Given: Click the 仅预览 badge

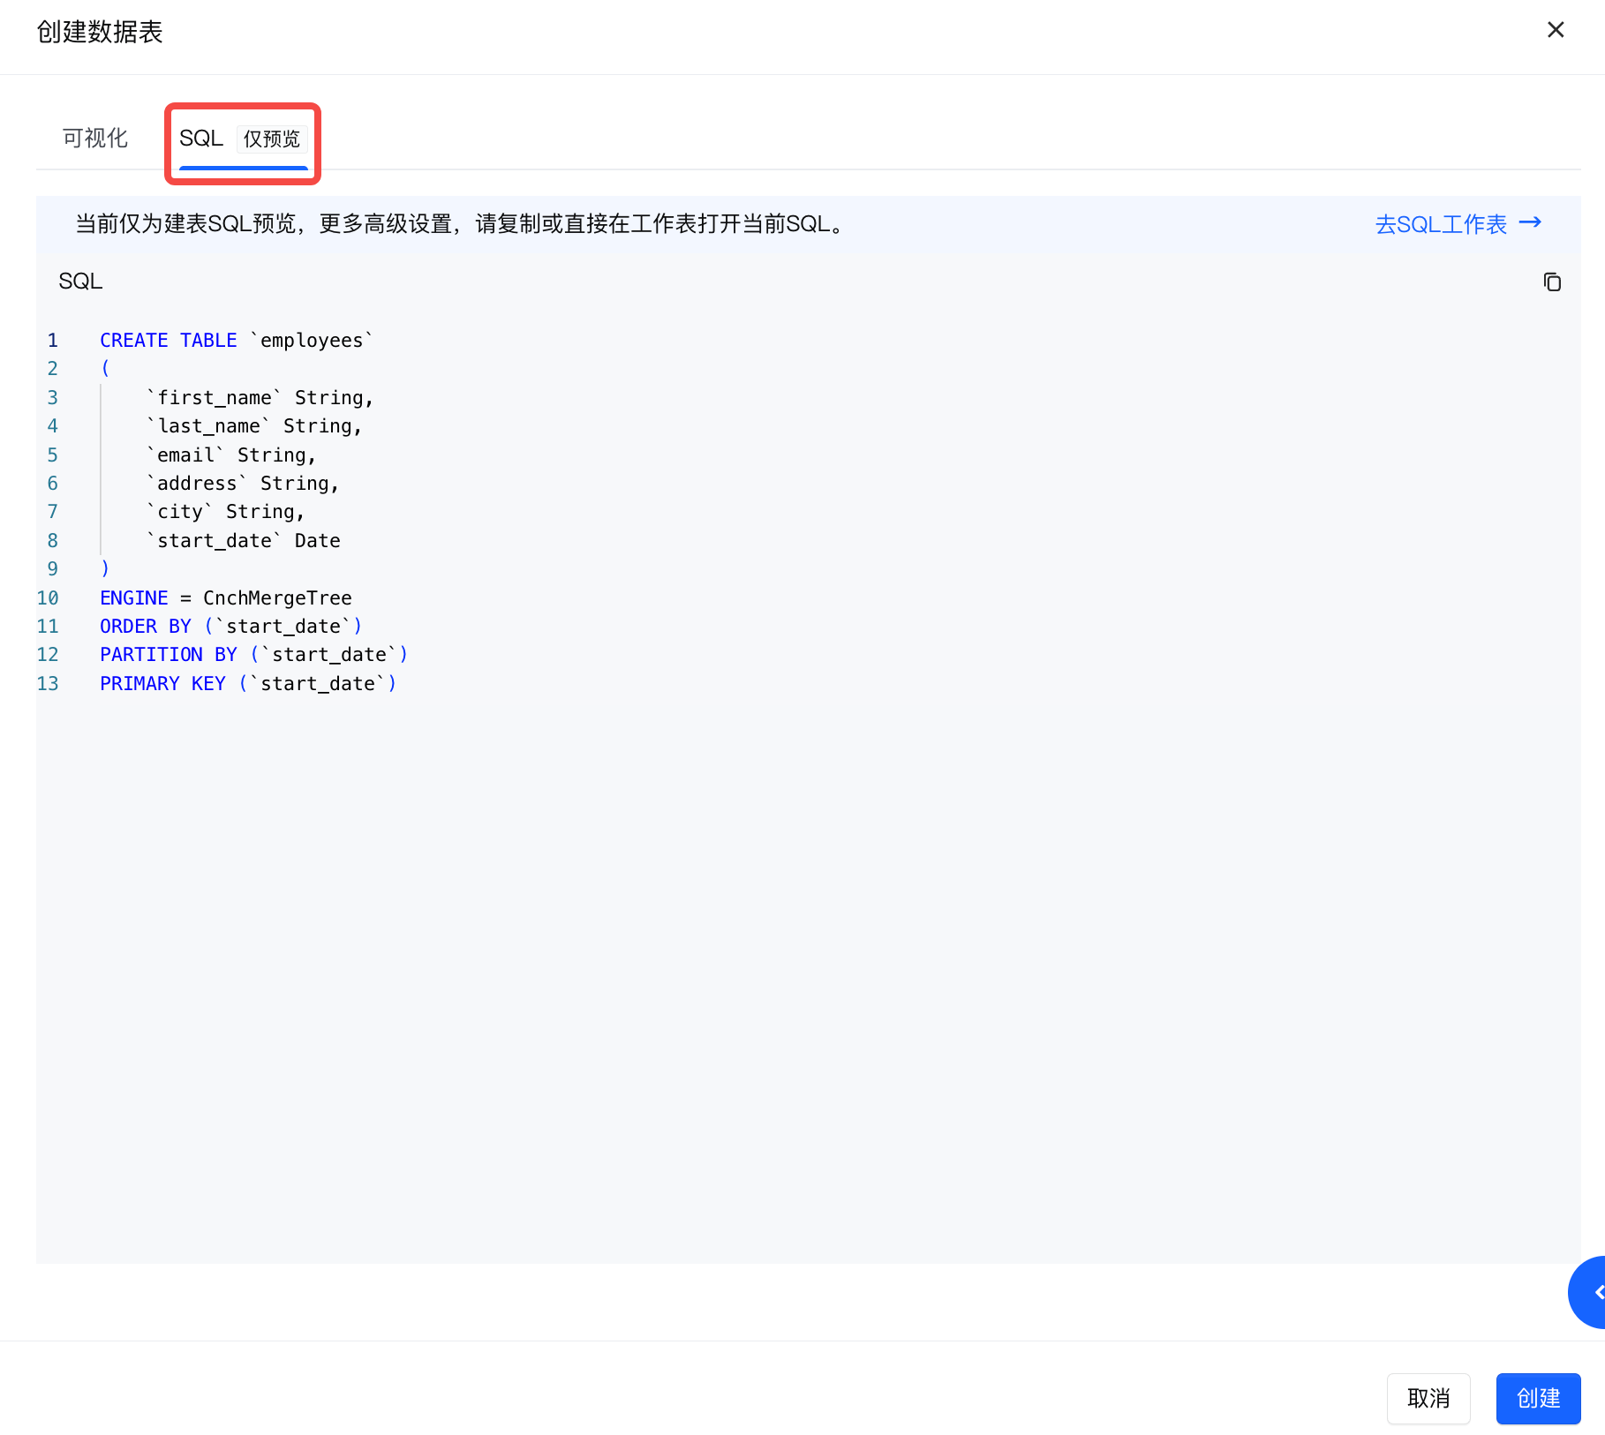Looking at the screenshot, I should tap(272, 139).
